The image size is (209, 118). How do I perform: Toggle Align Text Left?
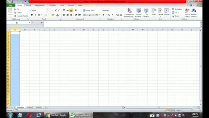64,15
